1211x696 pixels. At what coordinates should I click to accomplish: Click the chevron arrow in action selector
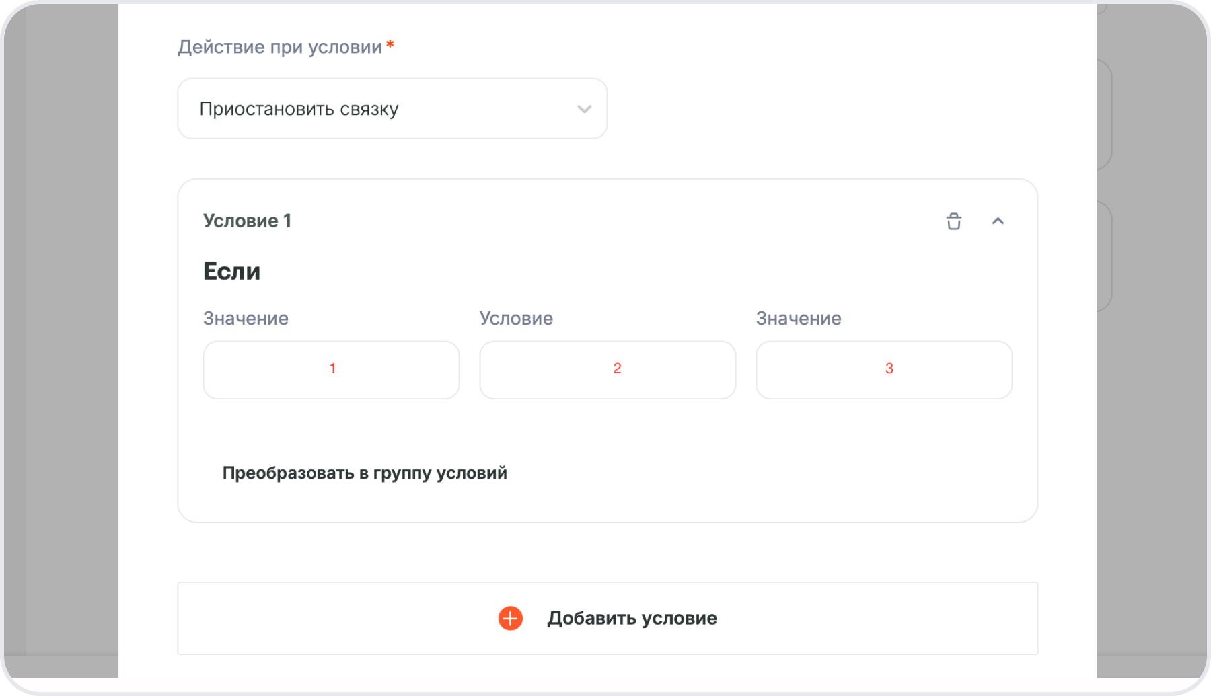pos(584,109)
